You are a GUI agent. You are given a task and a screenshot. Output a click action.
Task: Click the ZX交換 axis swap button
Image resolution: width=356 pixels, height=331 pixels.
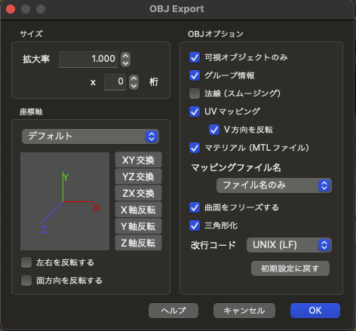coord(138,193)
